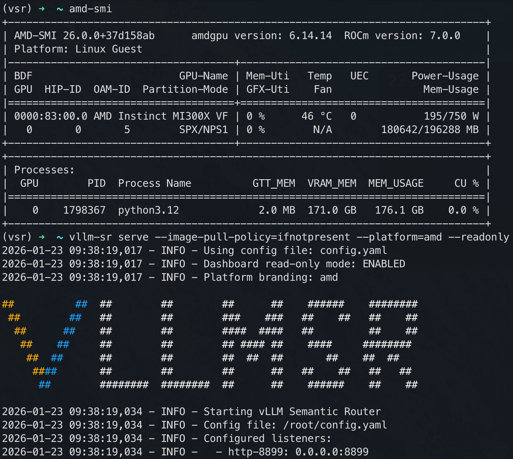Click the 46 °C temperature value
This screenshot has height=459, width=513.
[316, 116]
